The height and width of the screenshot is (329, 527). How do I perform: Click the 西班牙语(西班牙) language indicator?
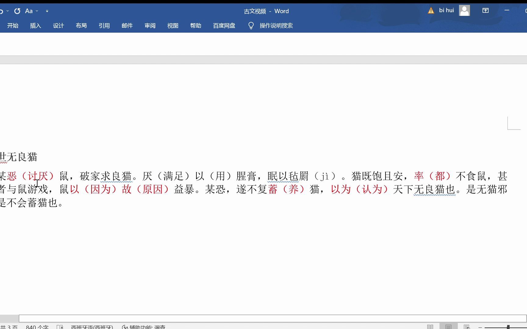coord(92,327)
